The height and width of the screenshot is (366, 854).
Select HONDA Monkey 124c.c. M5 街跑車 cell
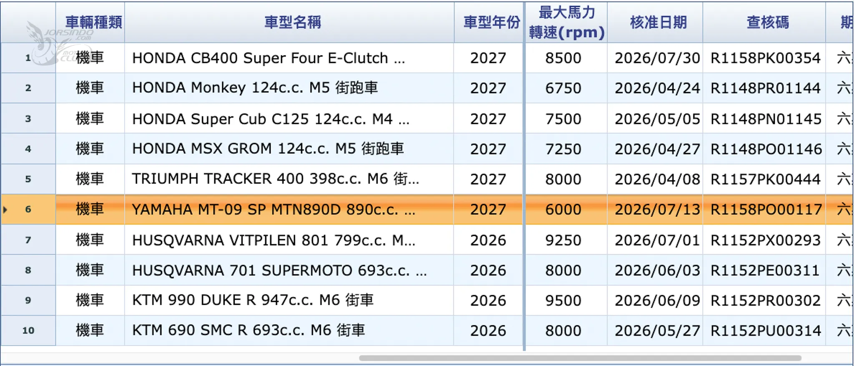point(289,88)
